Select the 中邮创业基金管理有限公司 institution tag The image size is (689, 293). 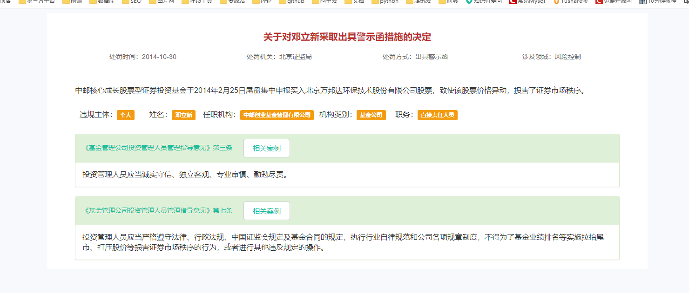click(277, 115)
